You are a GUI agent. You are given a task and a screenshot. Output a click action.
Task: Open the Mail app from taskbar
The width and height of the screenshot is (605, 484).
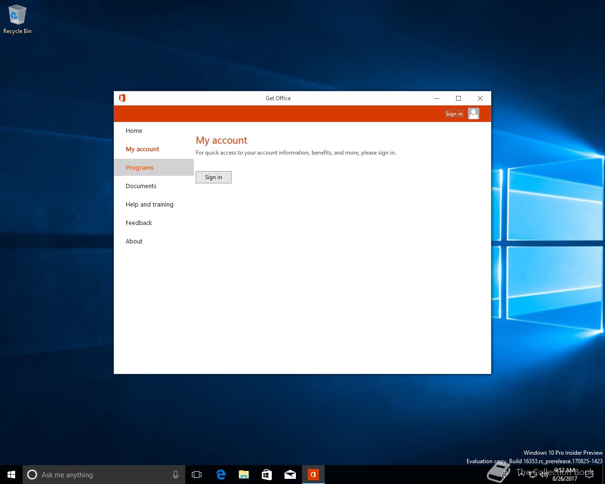coord(290,475)
